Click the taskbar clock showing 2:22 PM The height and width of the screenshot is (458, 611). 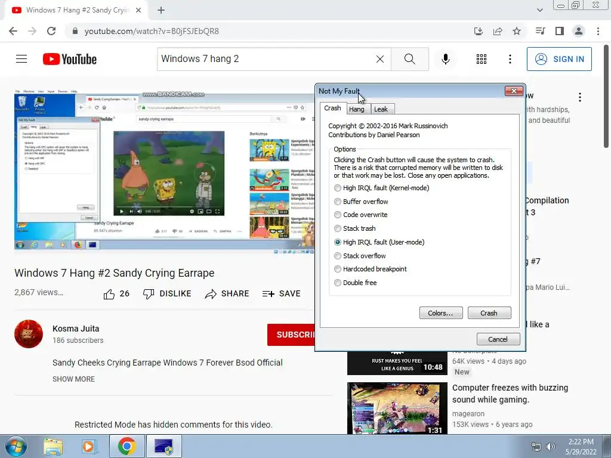click(x=581, y=447)
